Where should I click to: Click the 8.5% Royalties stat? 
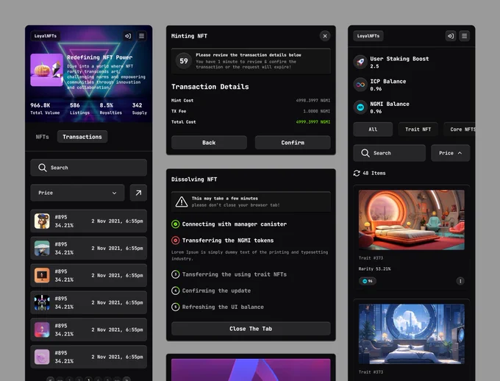tap(110, 109)
